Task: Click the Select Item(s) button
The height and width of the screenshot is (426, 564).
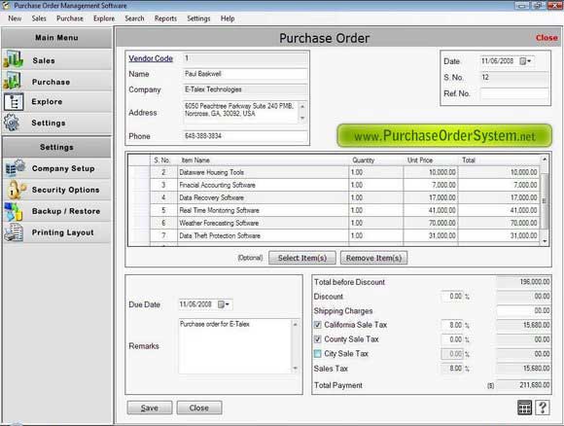Action: (x=302, y=258)
